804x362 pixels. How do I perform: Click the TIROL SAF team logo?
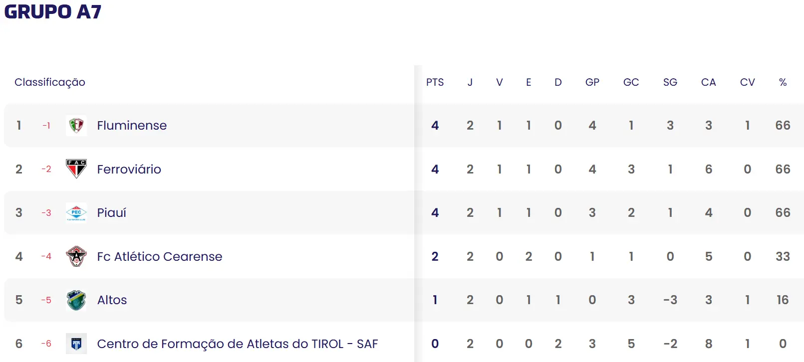pos(76,344)
